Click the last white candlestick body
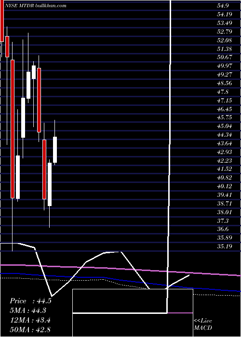The width and height of the screenshot is (241, 337). point(55,150)
